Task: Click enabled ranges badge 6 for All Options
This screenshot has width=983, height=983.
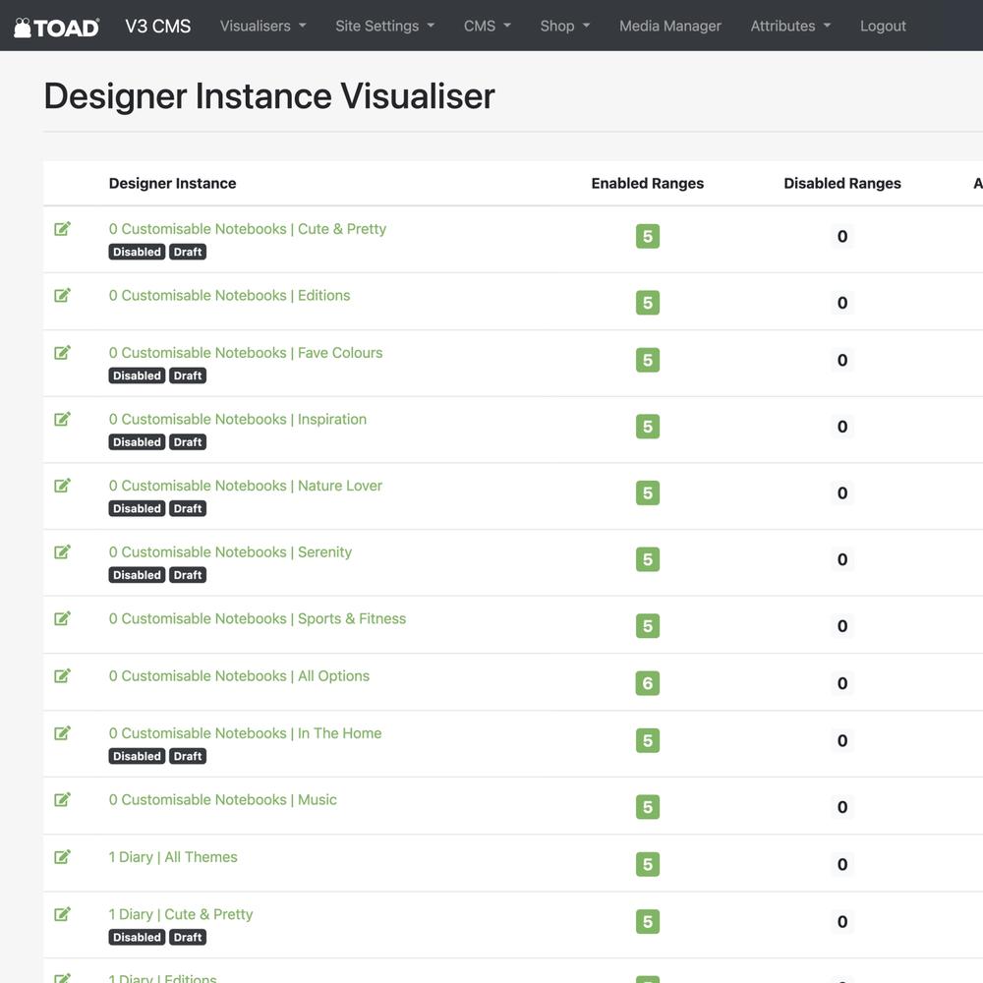Action: (647, 683)
